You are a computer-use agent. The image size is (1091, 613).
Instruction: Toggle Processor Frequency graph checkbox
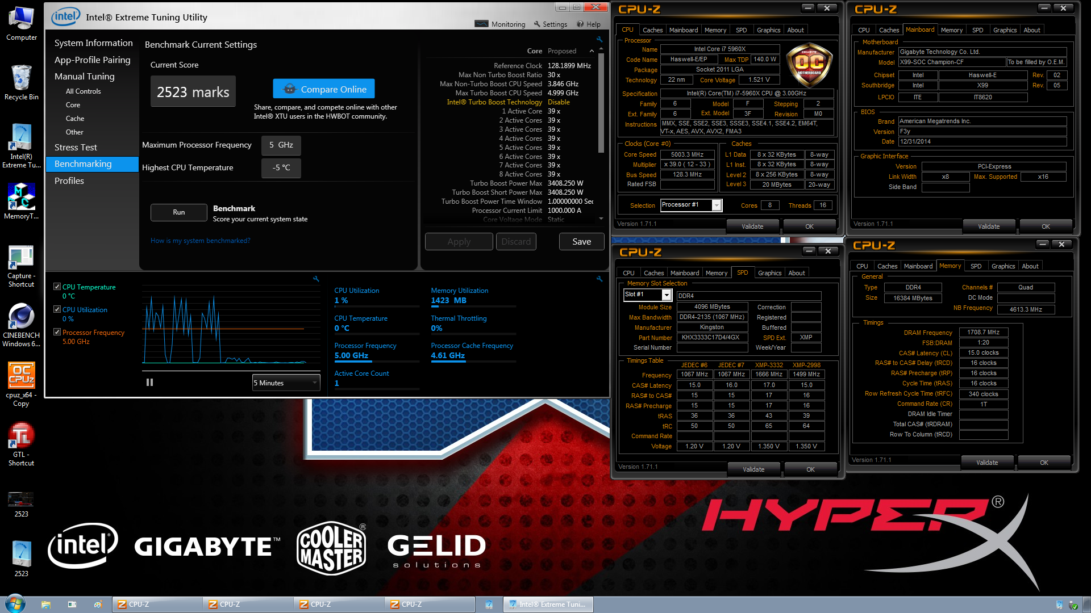click(57, 332)
